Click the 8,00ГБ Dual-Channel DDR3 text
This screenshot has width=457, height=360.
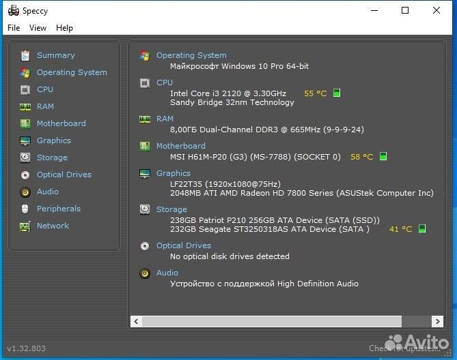coord(267,130)
